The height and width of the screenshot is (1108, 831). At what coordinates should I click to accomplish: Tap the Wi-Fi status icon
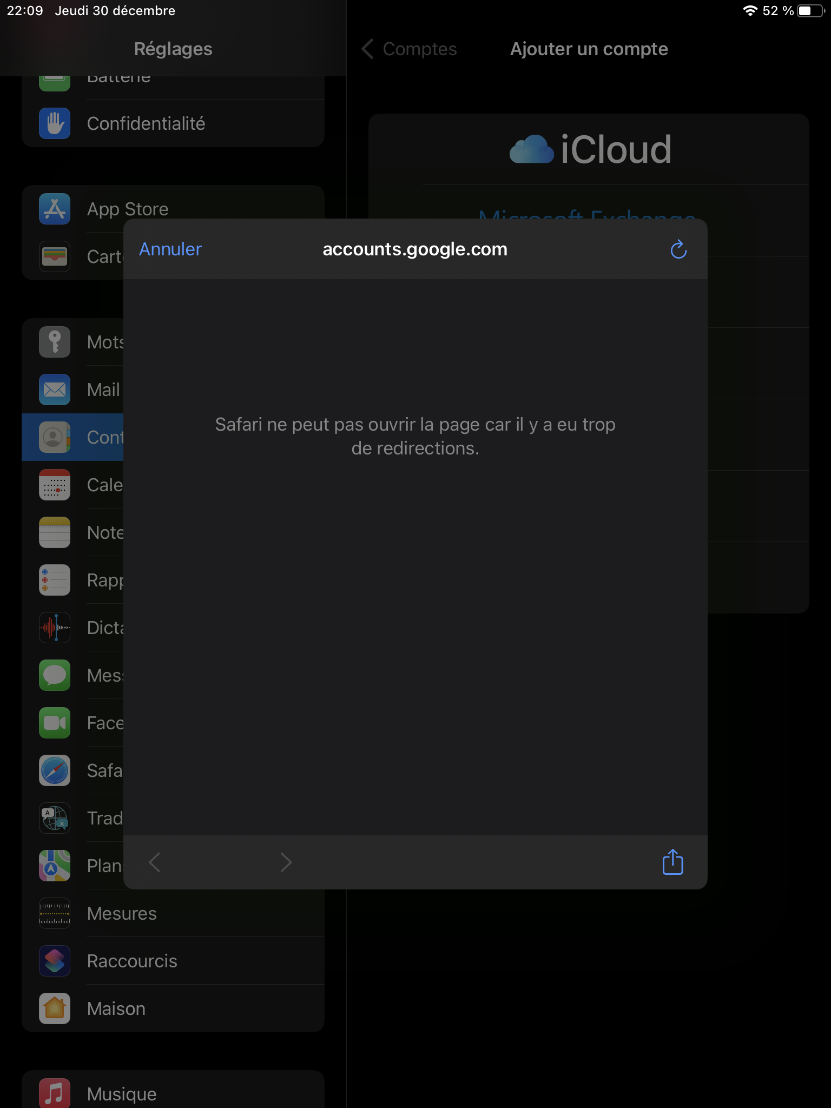click(x=750, y=11)
